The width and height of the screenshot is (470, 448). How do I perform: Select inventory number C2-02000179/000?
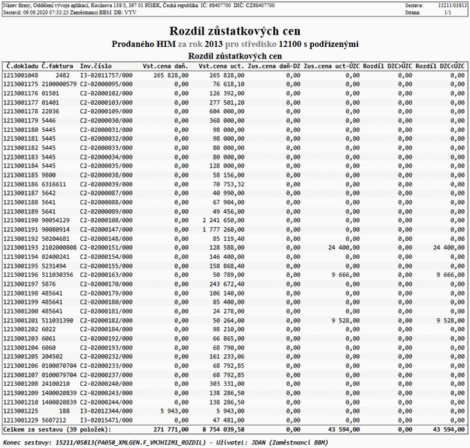pyautogui.click(x=106, y=293)
